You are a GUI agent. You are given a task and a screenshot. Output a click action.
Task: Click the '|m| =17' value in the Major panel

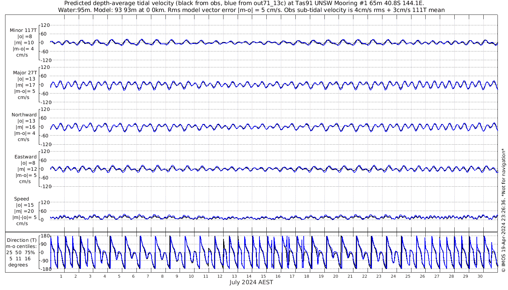24,85
